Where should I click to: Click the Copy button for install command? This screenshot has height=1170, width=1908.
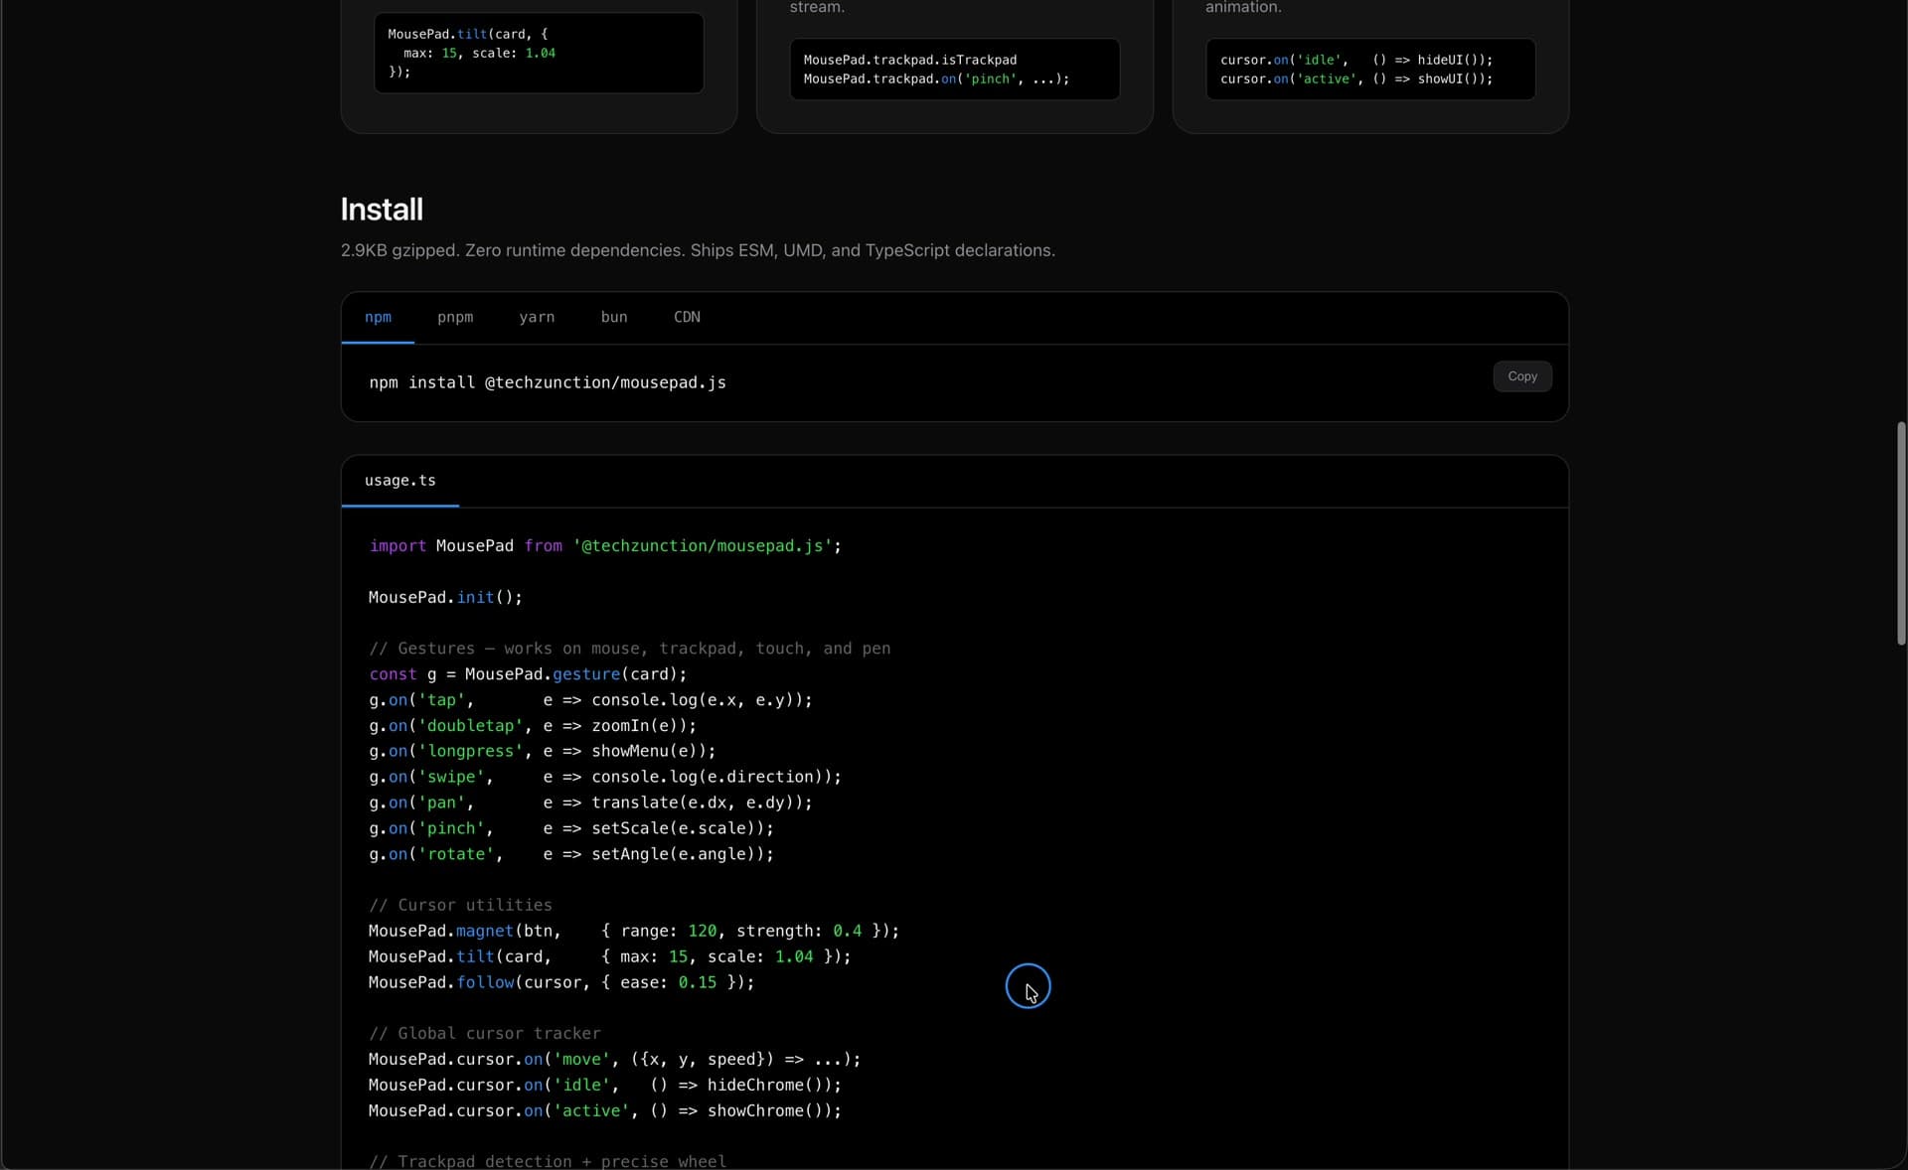point(1521,376)
